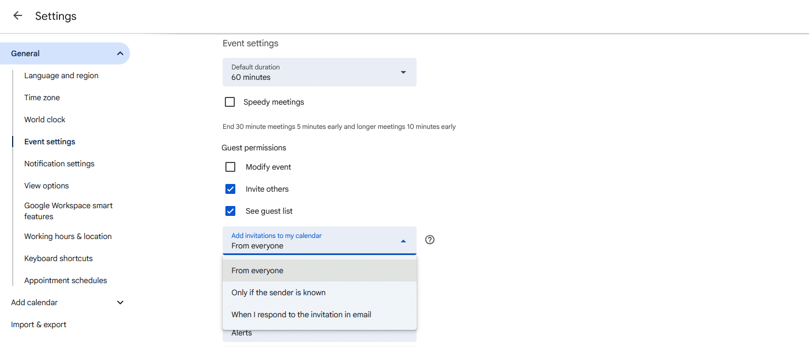Image resolution: width=809 pixels, height=347 pixels.
Task: Open the Default duration dropdown
Action: [319, 72]
